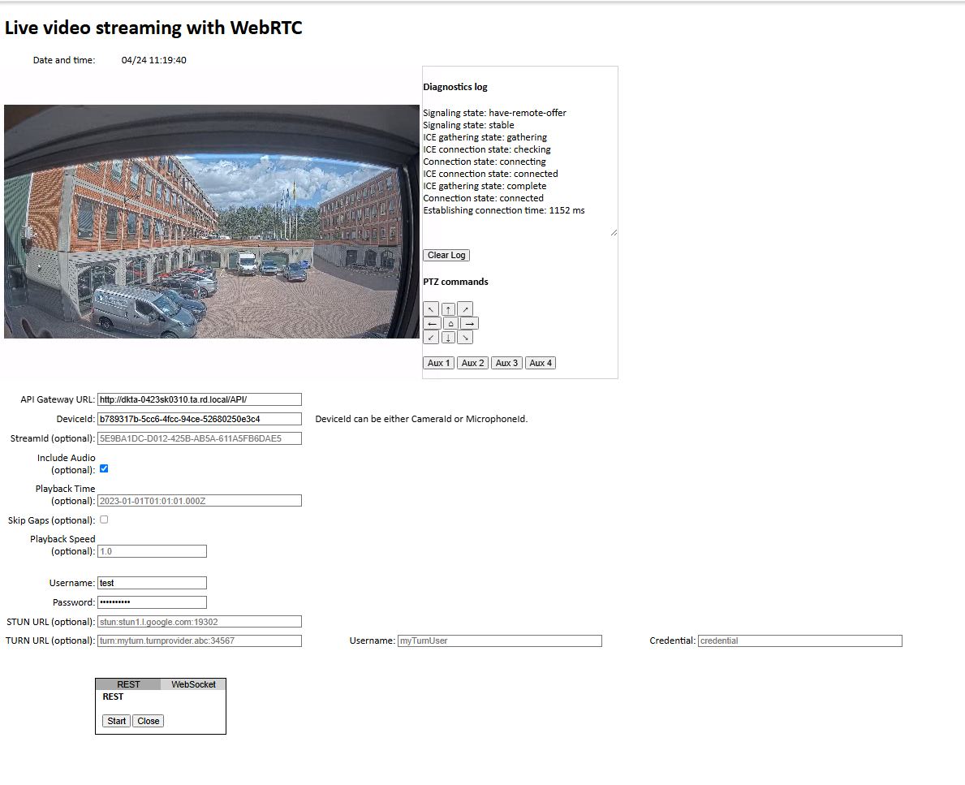Screen dimensions: 965x785
Task: Select the Password field
Action: pyautogui.click(x=152, y=602)
